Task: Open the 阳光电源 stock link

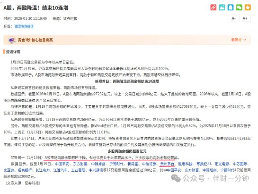Action: tap(222, 164)
